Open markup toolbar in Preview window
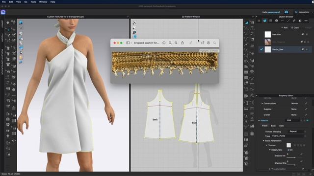 click(208, 43)
